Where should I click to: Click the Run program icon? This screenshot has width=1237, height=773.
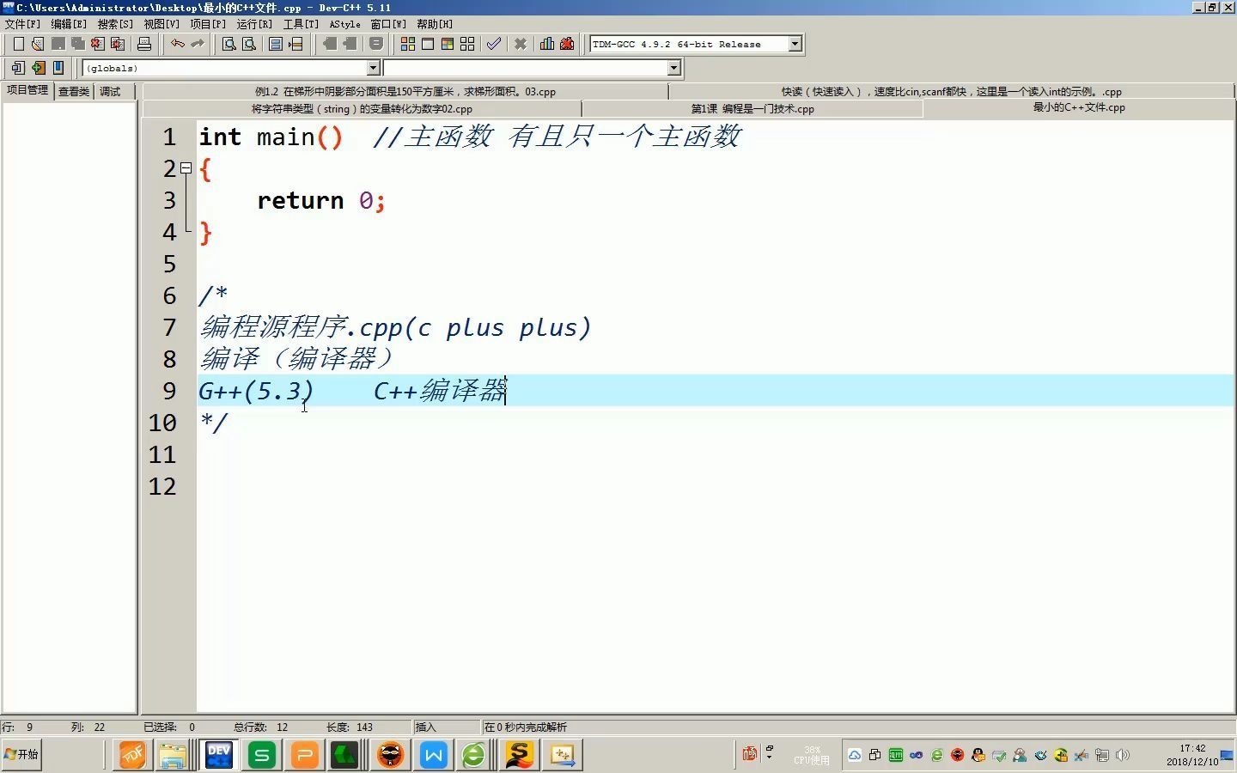pyautogui.click(x=428, y=44)
